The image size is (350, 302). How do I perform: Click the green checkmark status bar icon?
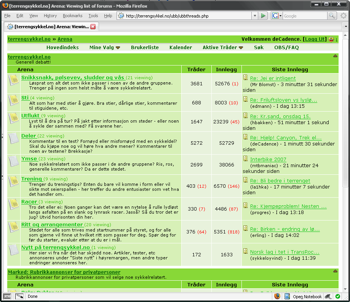[338, 296]
